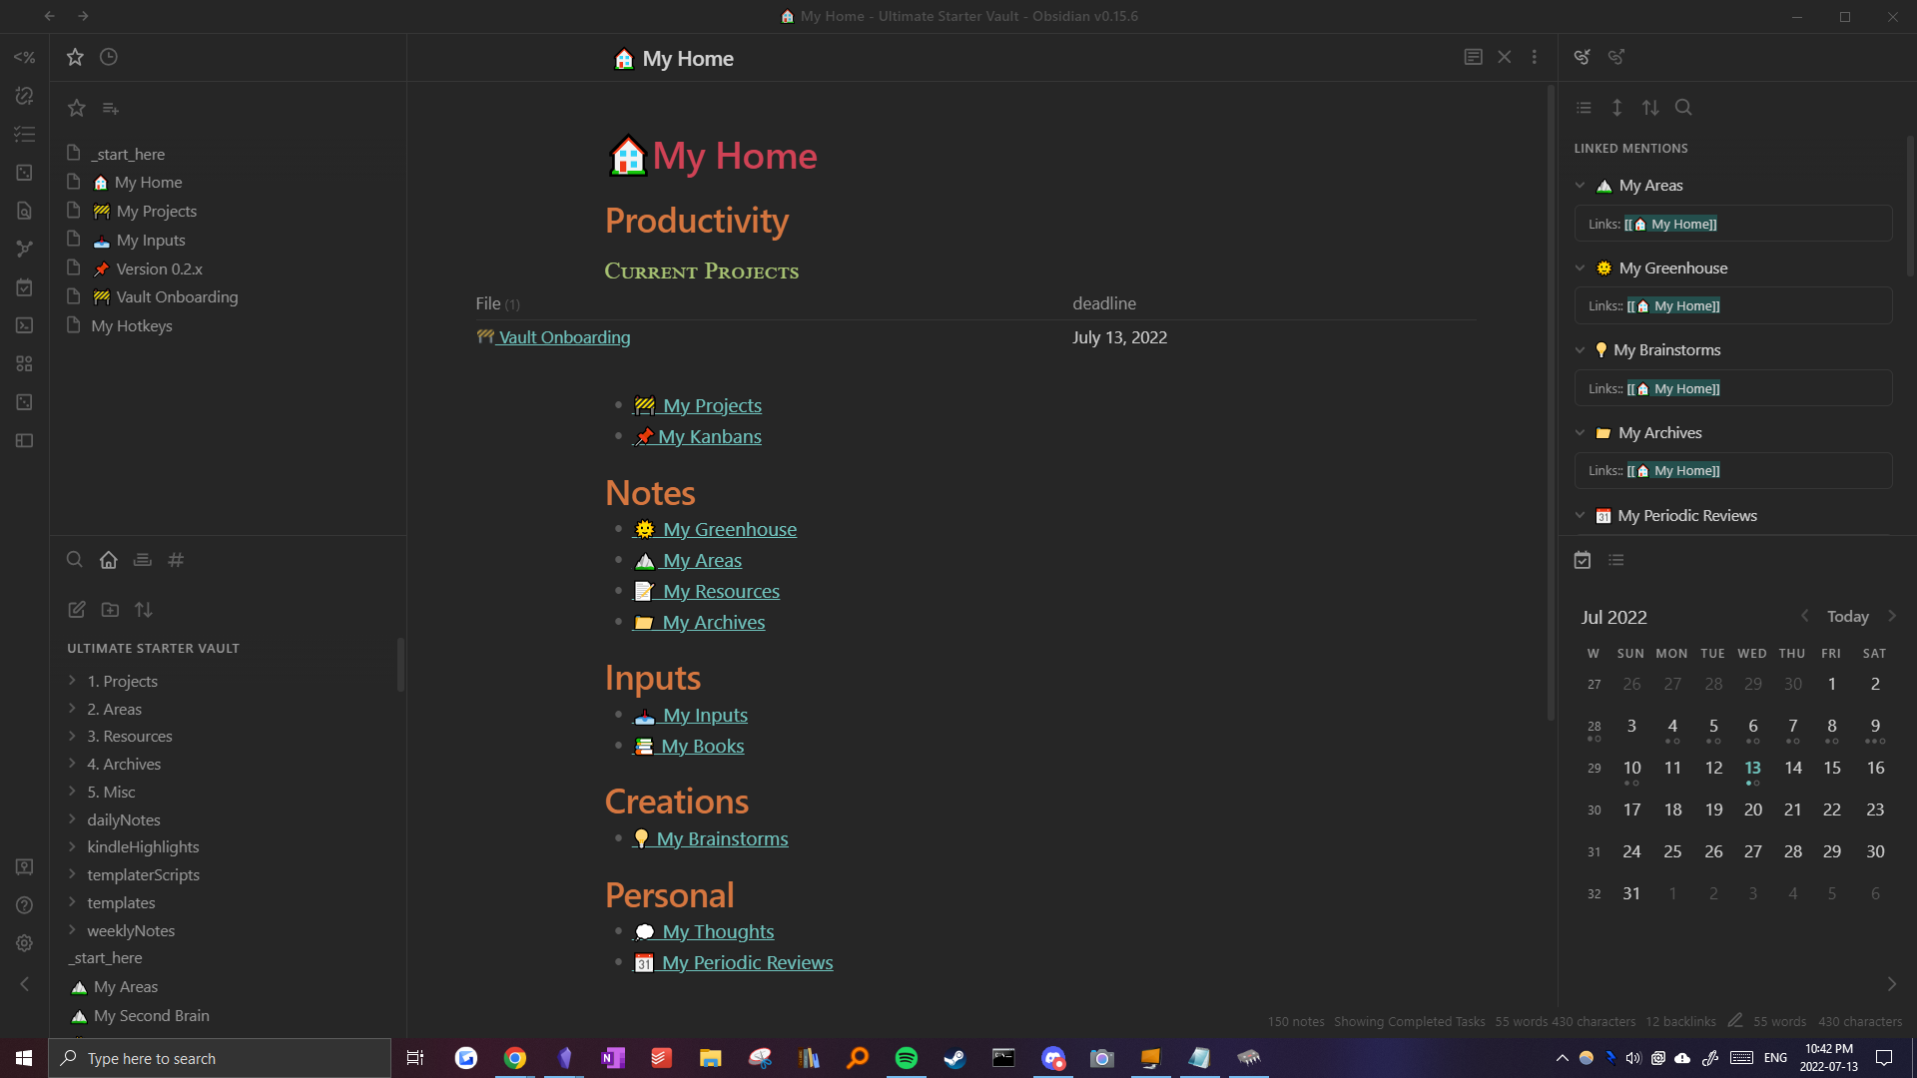The height and width of the screenshot is (1078, 1917).
Task: Open tags pane hash icon
Action: pos(176,560)
